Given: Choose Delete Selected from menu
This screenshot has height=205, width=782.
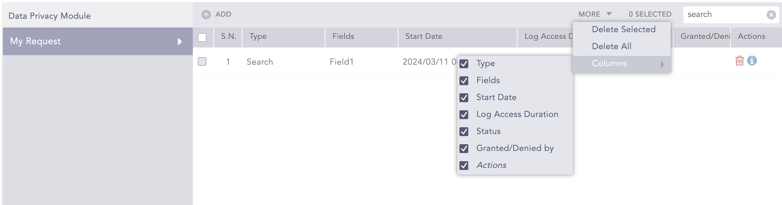Looking at the screenshot, I should pos(624,29).
